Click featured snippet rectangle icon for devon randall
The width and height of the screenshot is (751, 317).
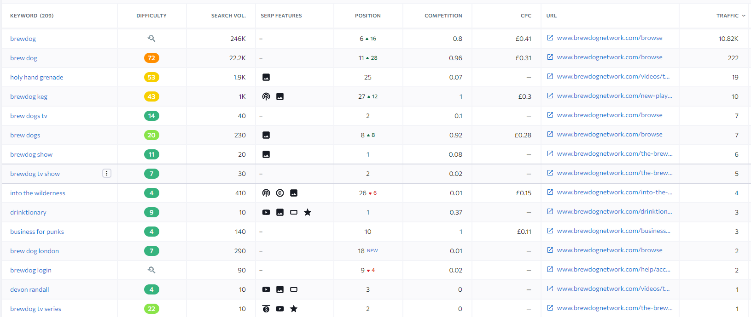click(x=294, y=289)
